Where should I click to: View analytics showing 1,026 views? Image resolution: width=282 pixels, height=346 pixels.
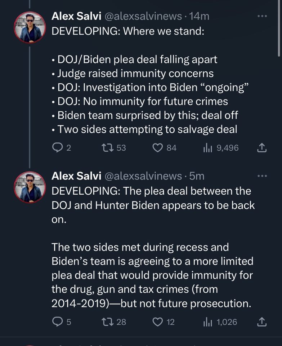pos(207,321)
